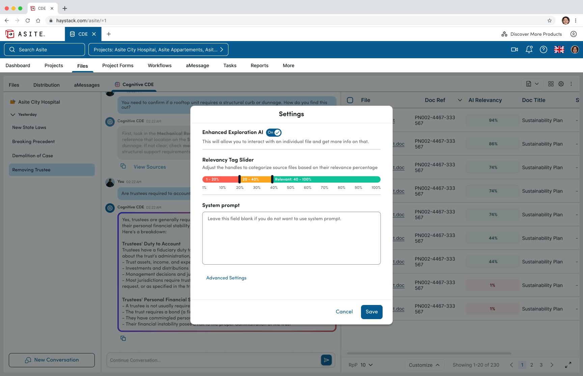Screen dimensions: 583x376
Task: Open Project Forms navigation item
Action: click(118, 66)
